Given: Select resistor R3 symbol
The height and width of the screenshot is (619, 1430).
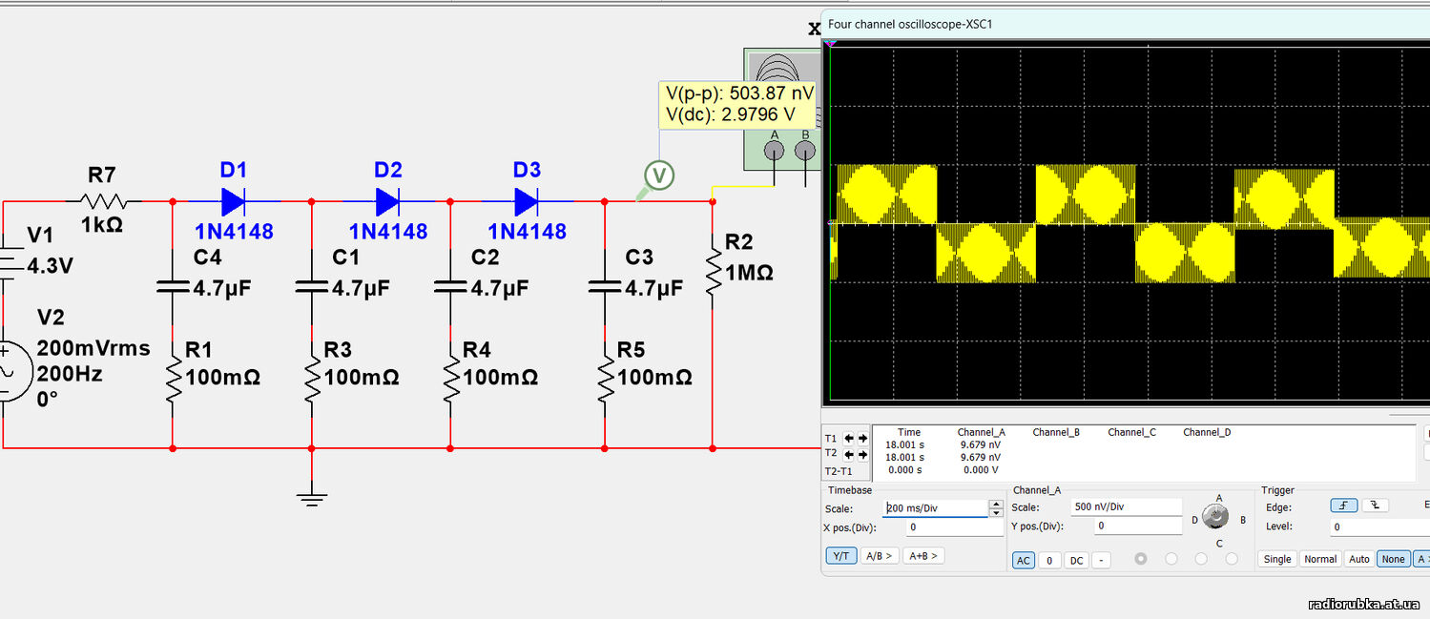Looking at the screenshot, I should 311,378.
